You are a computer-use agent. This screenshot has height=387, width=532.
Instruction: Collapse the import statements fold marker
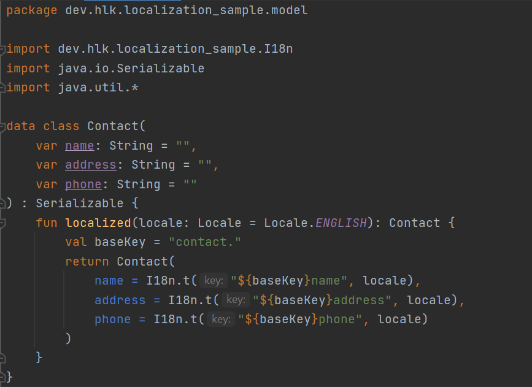(x=2, y=49)
